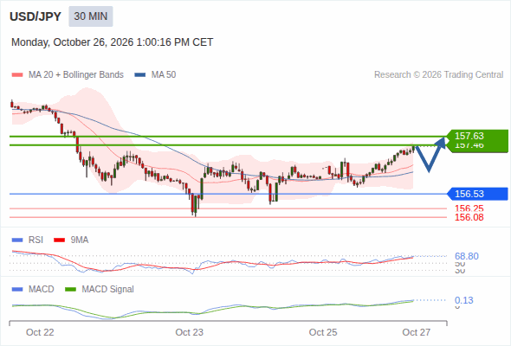Click the Oct 23 axis date label
The image size is (511, 346).
point(190,332)
